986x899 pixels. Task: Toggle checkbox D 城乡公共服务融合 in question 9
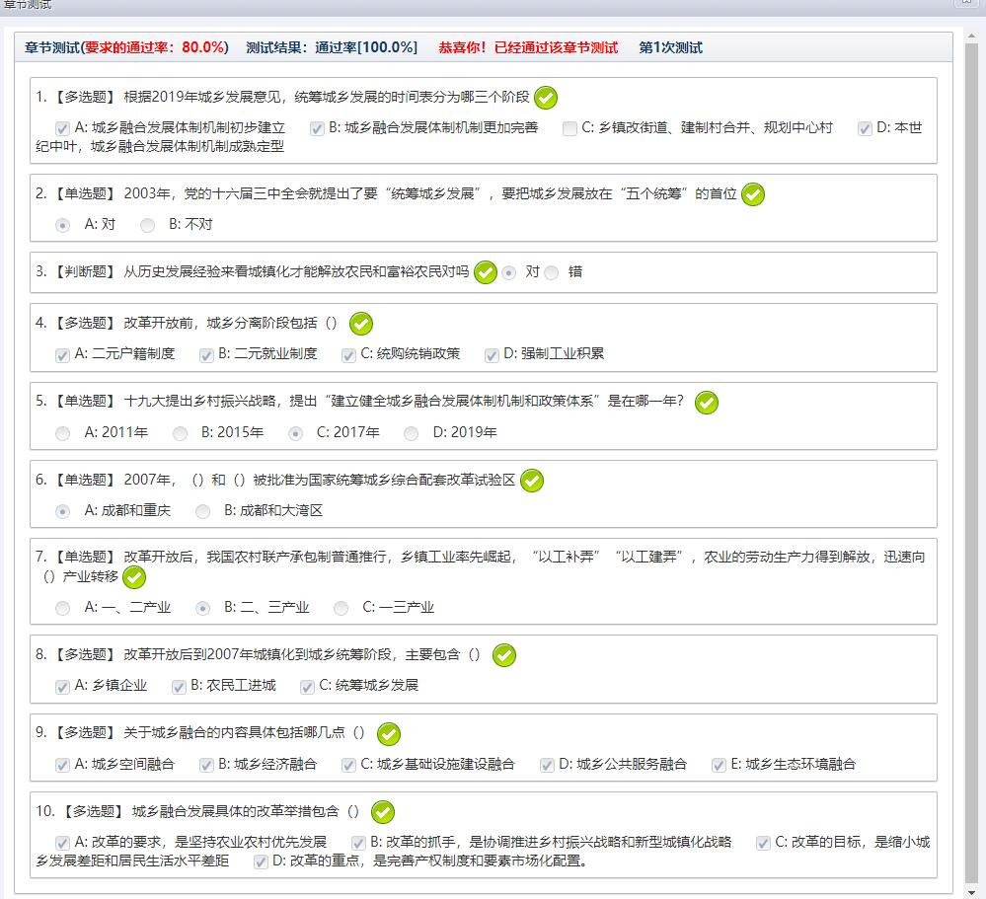click(x=547, y=765)
